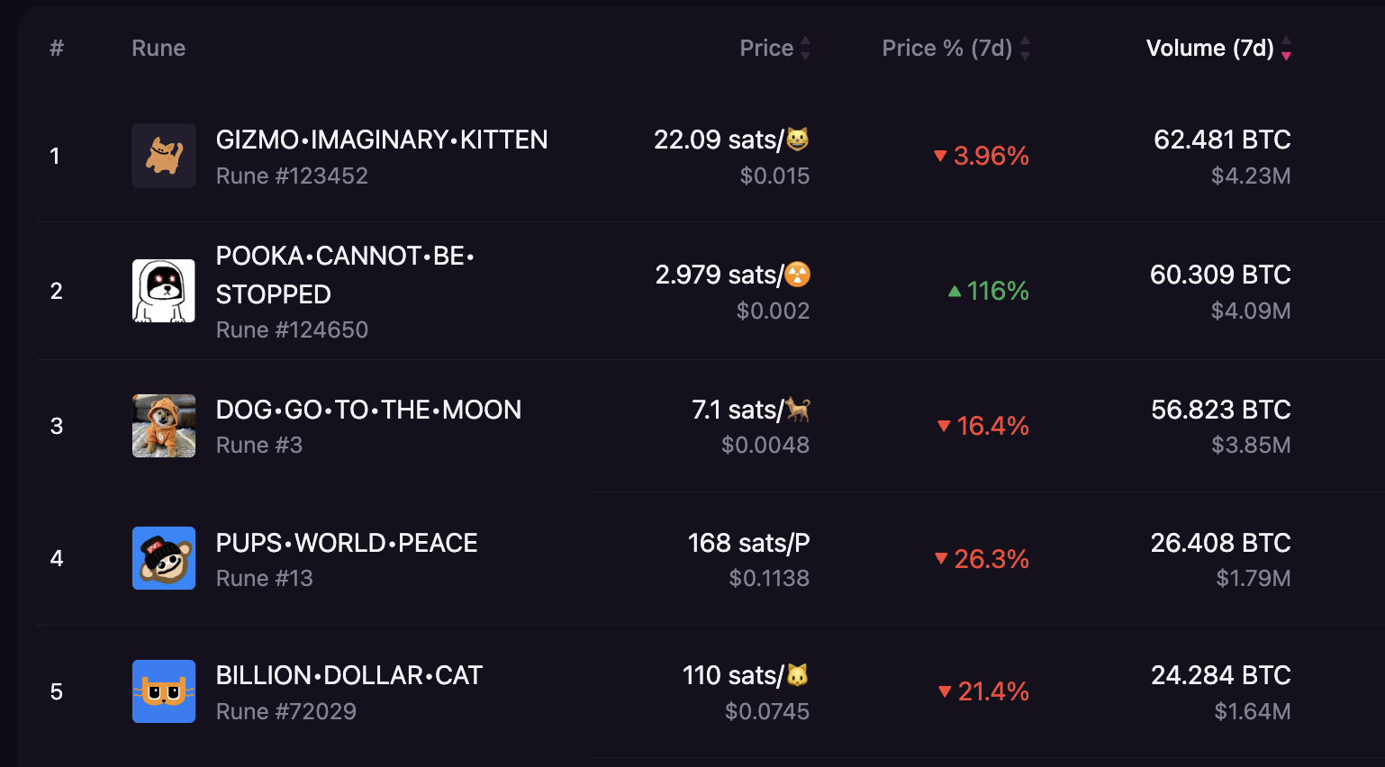Image resolution: width=1385 pixels, height=767 pixels.
Task: Click the dog emoji symbol beside 7.1 sats
Action: click(x=798, y=409)
